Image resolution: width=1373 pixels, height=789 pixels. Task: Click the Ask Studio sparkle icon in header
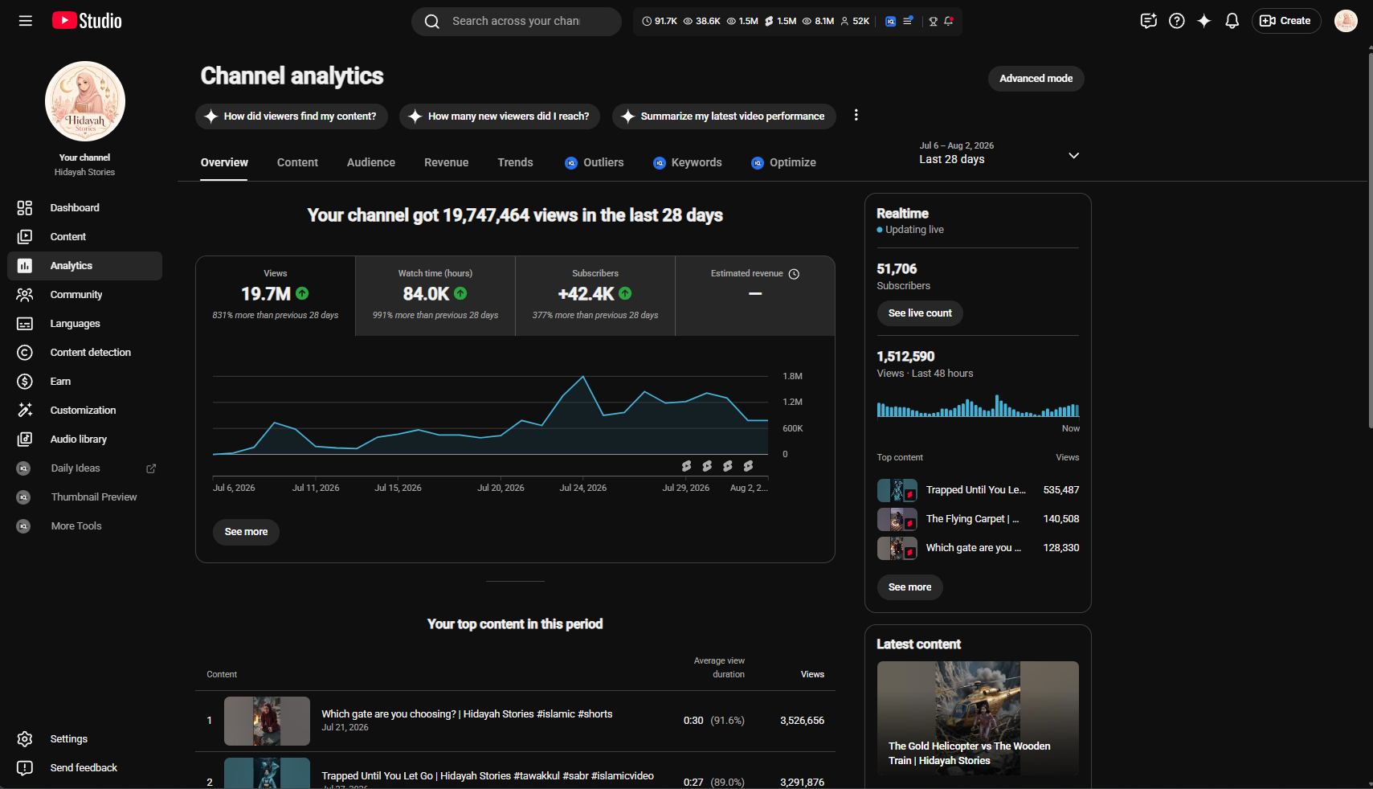coord(1203,21)
